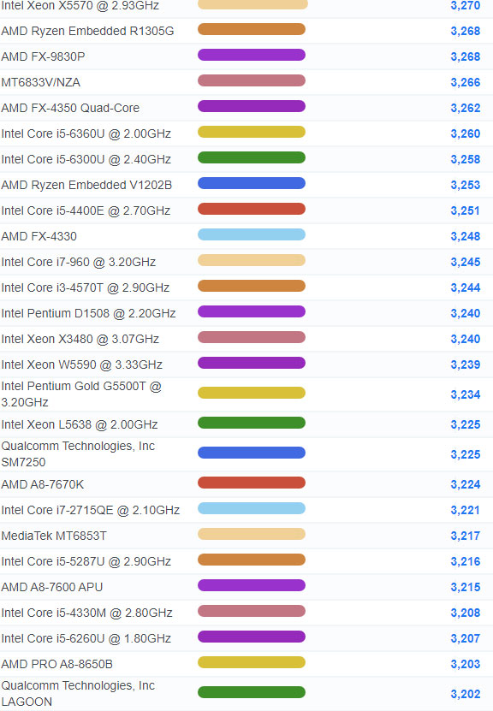Select Qualcomm Technologies, Inc LAGOON entry
Viewport: 493px width, 711px height.
pos(78,693)
